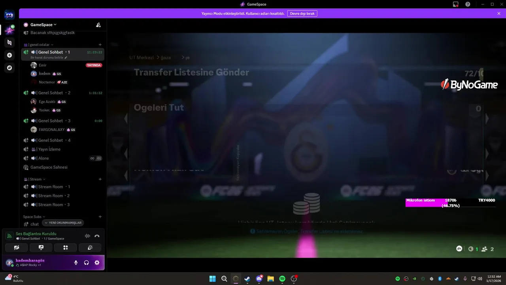Screen dimensions: 506x285
Task: Click Bluetooth icon in system tray
Action: 440,279
